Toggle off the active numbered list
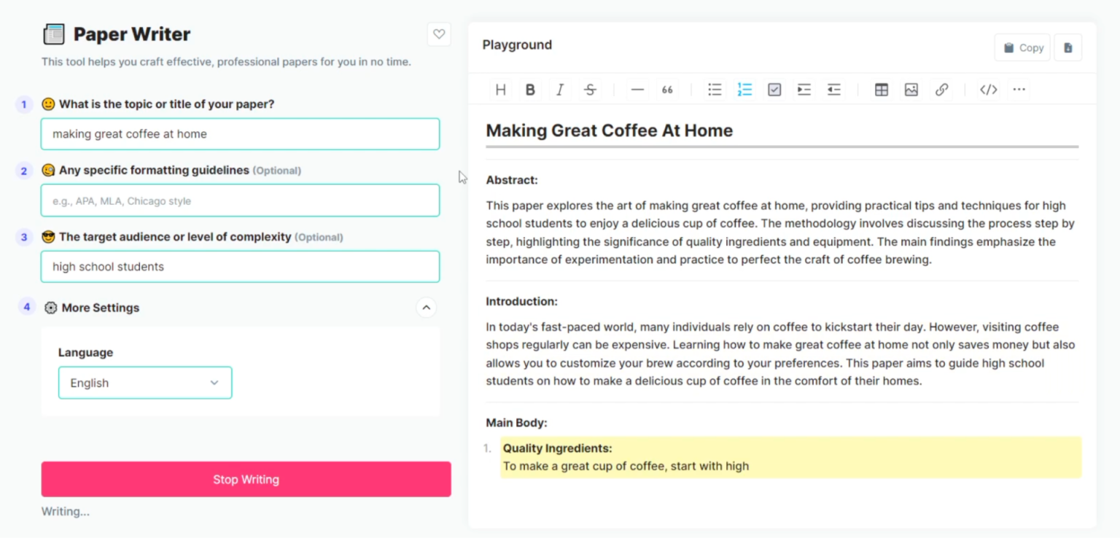Viewport: 1120px width, 538px height. coord(744,89)
